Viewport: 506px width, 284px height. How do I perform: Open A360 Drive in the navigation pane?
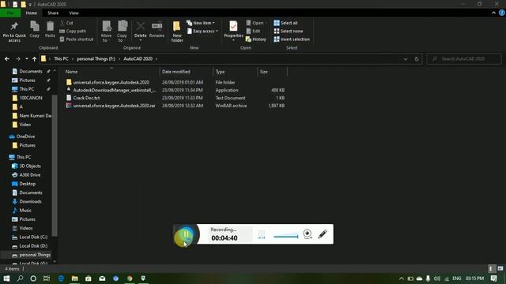pyautogui.click(x=26, y=175)
